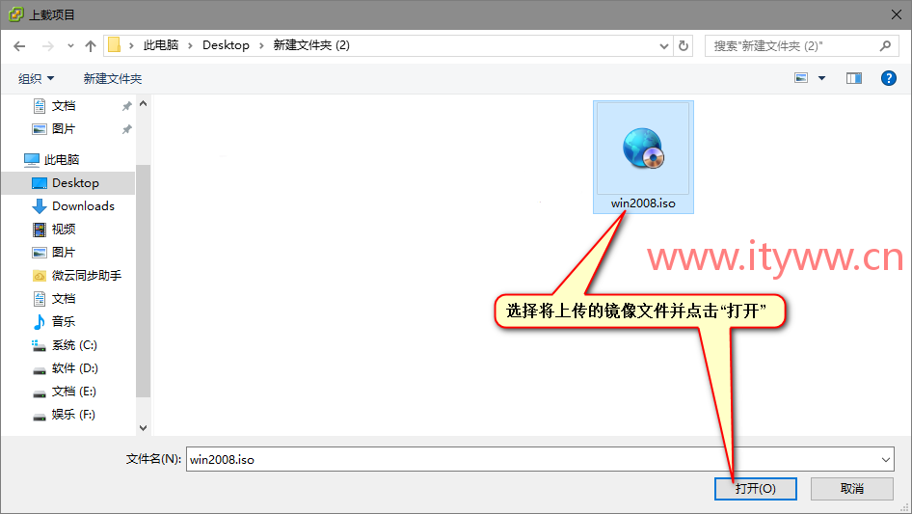Select 此电脑 in the navigation tree
The image size is (912, 514).
point(62,159)
